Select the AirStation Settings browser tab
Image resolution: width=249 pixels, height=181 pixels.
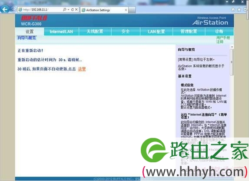pyautogui.click(x=104, y=10)
